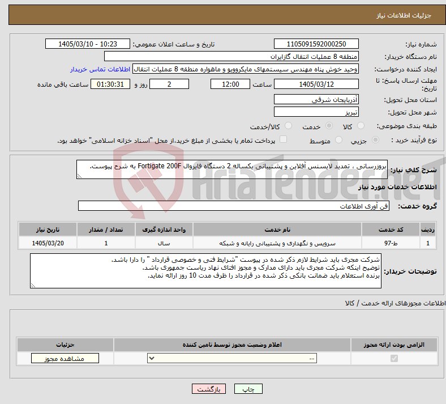Click remaining time field 01:30:31

pyautogui.click(x=110, y=84)
